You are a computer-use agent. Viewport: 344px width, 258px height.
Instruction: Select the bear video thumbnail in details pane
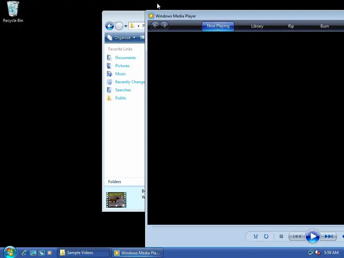[x=116, y=200]
